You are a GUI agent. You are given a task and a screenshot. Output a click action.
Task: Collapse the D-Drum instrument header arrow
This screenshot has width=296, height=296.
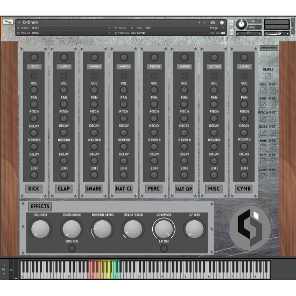coord(19,23)
